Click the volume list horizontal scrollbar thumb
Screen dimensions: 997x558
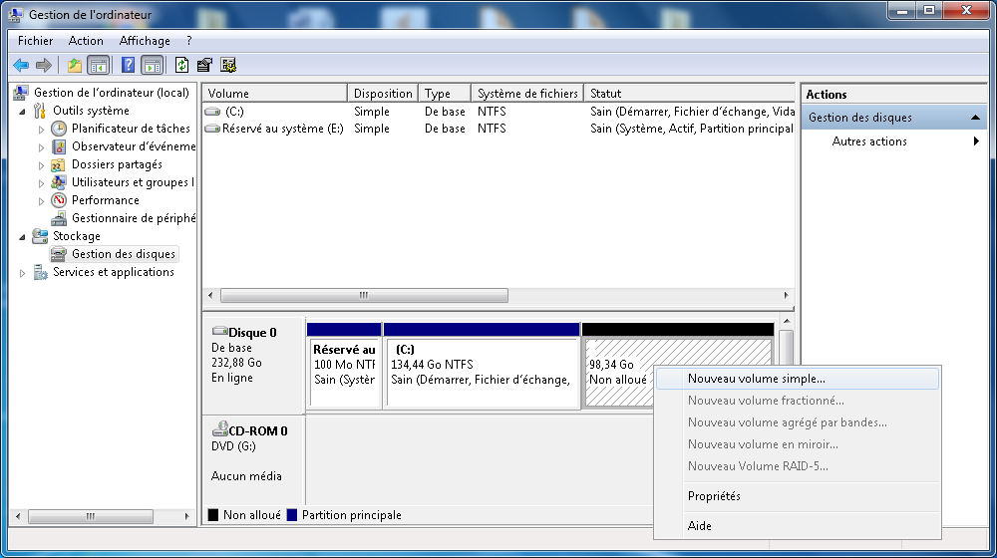(364, 296)
